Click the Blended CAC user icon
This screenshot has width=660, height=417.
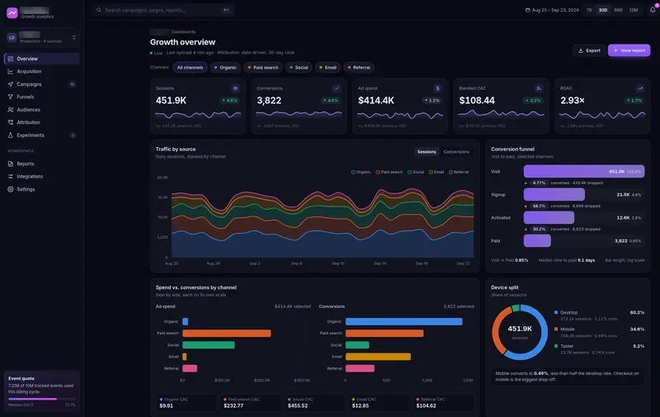click(539, 88)
